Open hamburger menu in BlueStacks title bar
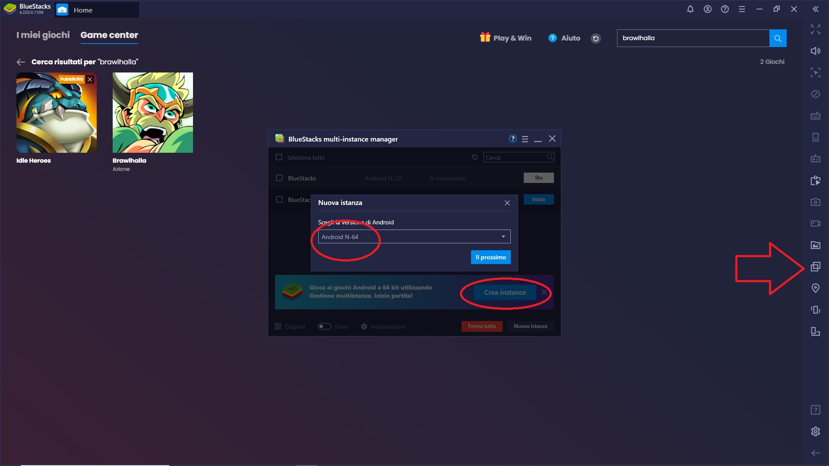Screen dimensions: 829x466 (742, 9)
